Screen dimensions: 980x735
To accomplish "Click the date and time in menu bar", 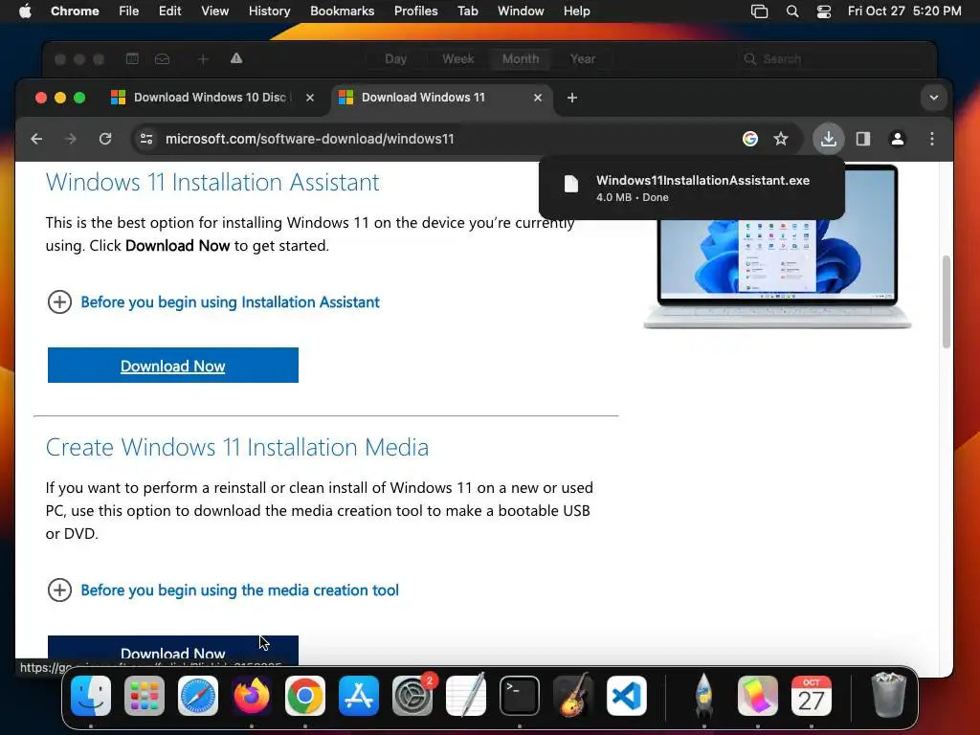I will [x=904, y=11].
